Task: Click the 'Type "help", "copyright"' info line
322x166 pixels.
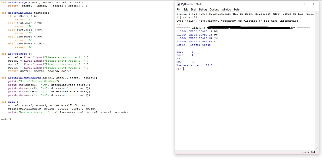Action: pyautogui.click(x=238, y=21)
